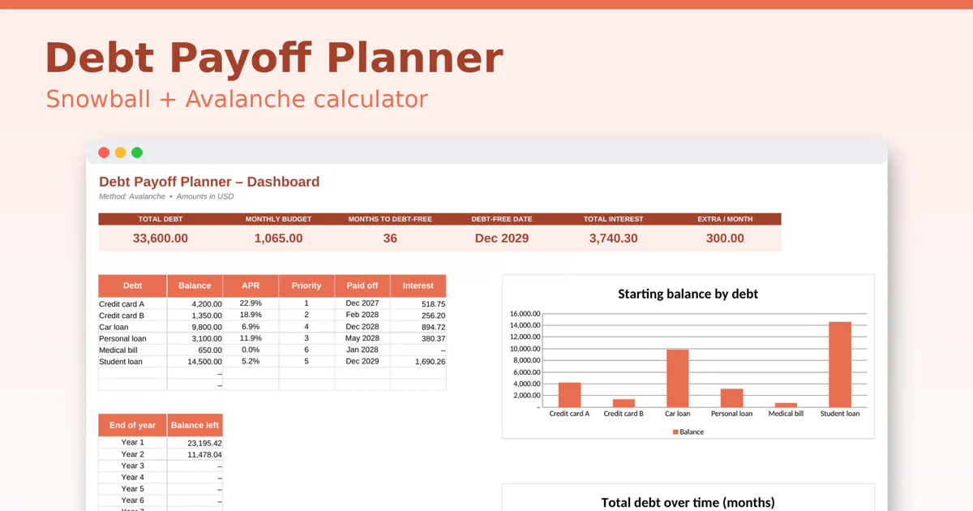Screen dimensions: 973x511
Task: Click the End of year column header
Action: coord(133,426)
